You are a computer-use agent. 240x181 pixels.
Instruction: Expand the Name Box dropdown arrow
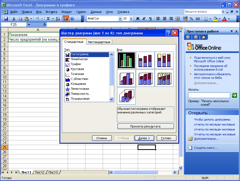click(x=29, y=25)
